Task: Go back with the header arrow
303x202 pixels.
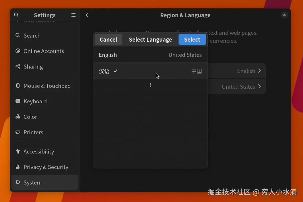Action: coord(87,15)
